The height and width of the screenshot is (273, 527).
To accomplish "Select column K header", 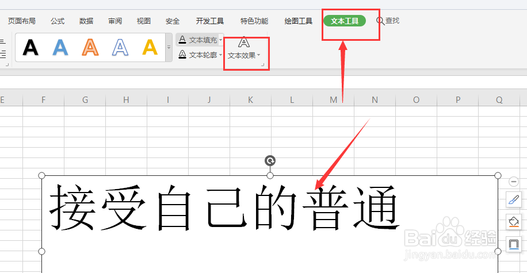I will [250, 100].
